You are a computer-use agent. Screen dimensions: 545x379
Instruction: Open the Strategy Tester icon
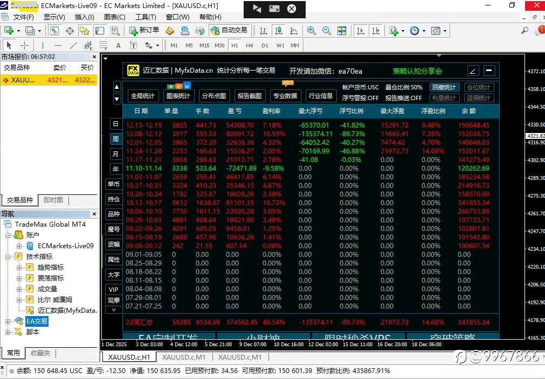(x=115, y=31)
